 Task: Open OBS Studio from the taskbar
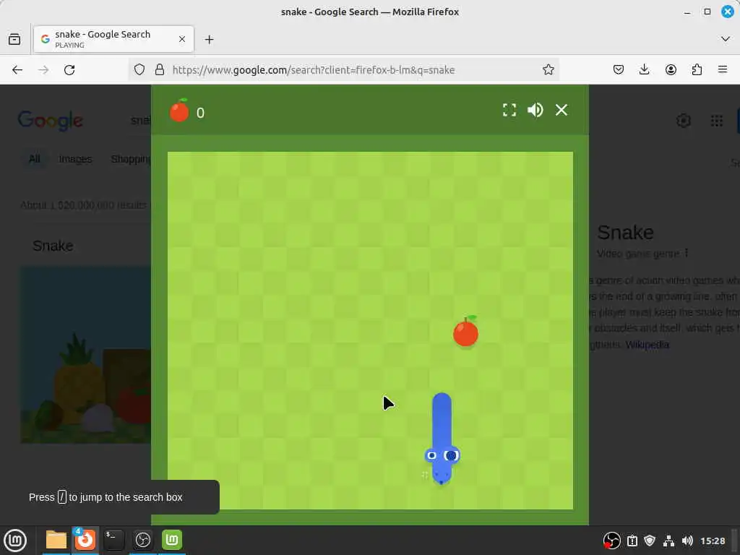tap(143, 540)
